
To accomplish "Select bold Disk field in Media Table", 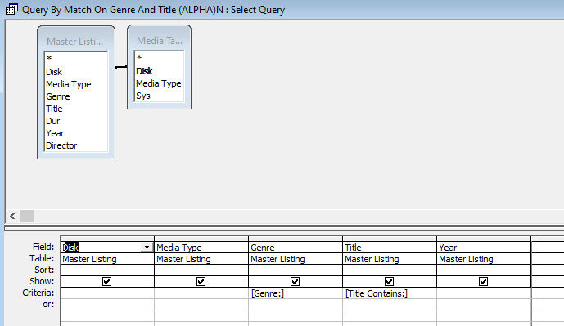I will [x=144, y=71].
